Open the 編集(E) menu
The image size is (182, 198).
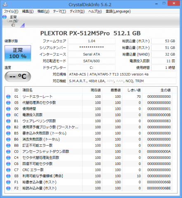[28, 12]
